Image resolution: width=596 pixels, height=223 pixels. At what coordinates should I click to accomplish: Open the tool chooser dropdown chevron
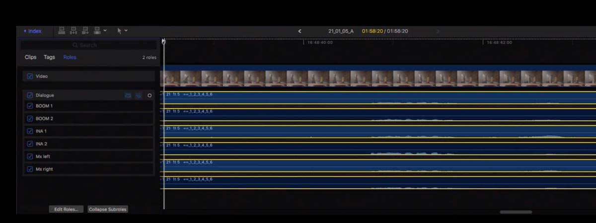pos(126,31)
